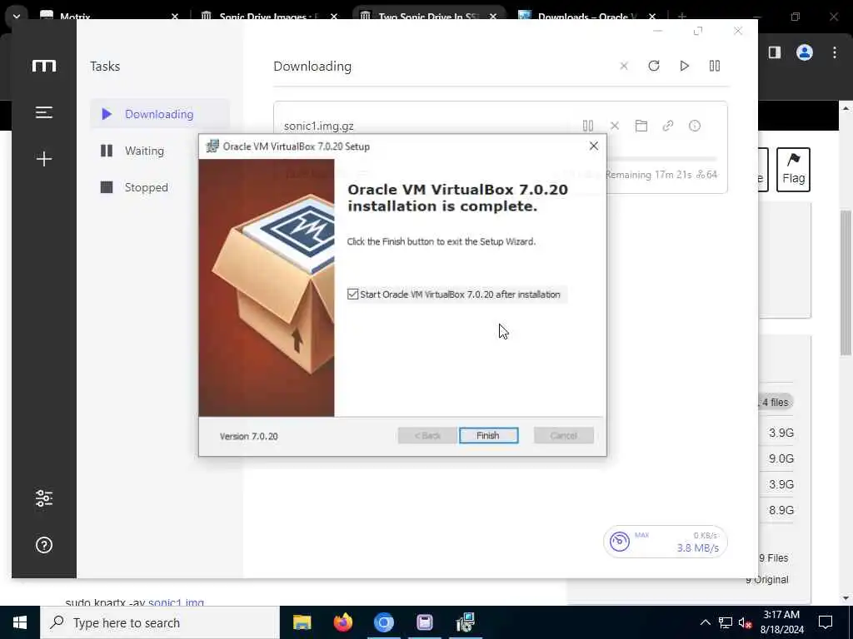This screenshot has height=639, width=853.
Task: Click the network tray icon
Action: point(726,622)
